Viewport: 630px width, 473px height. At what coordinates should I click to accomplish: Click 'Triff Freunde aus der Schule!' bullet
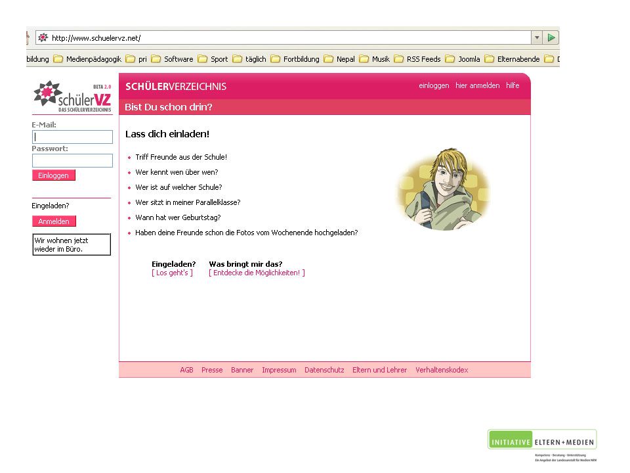181,157
